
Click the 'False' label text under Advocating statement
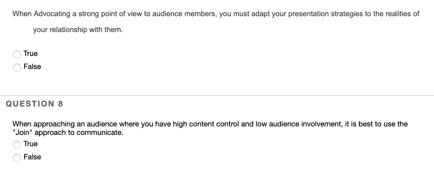coord(32,67)
